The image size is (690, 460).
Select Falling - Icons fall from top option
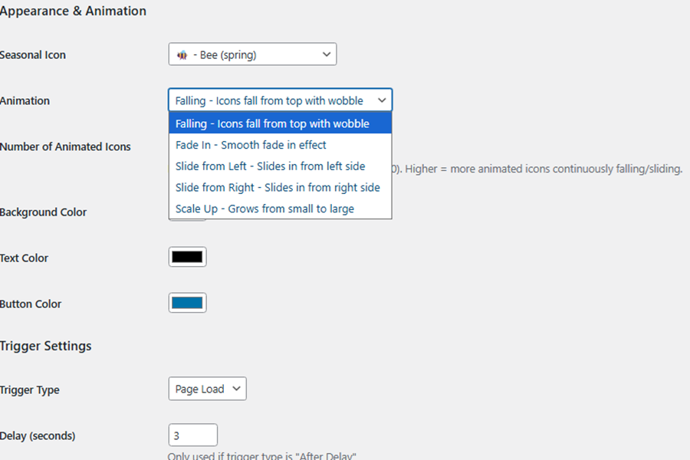(x=281, y=123)
